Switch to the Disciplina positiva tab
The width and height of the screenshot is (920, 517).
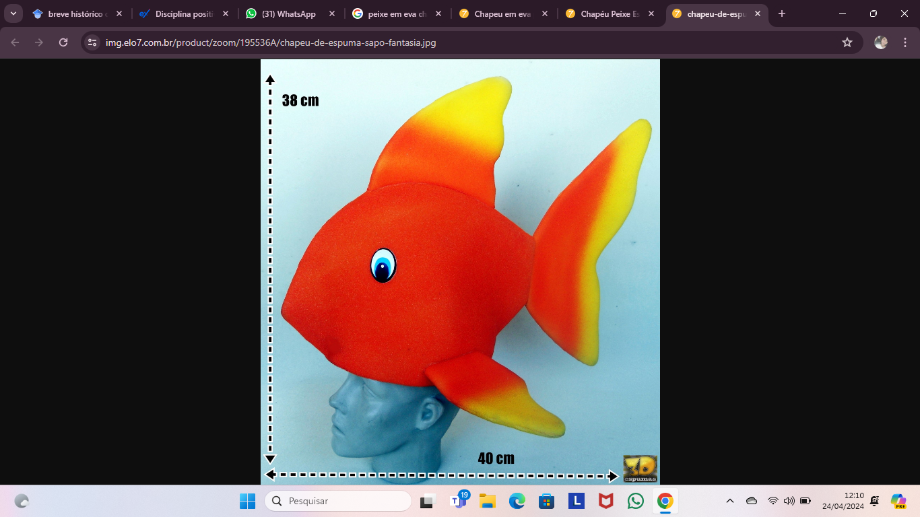pyautogui.click(x=183, y=13)
